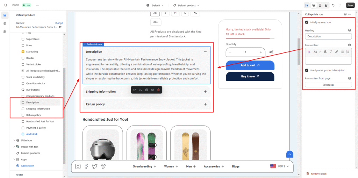Click the Save button
This screenshot has height=178, width=358.
click(x=350, y=5)
